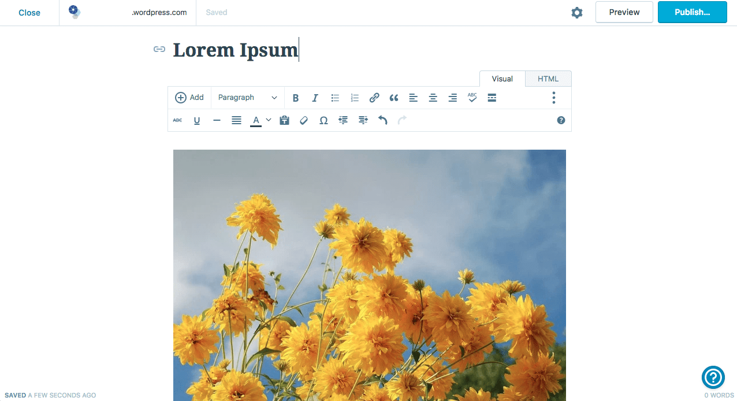Apply strikethrough formatting
The width and height of the screenshot is (737, 401).
click(x=177, y=120)
